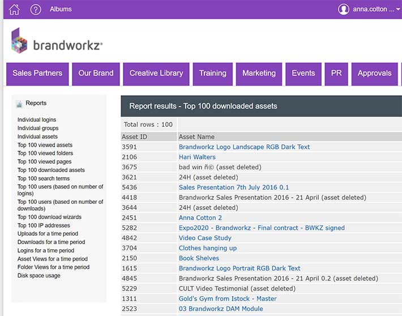Open the Book Shelves asset
Screen dimensions: 402x316
coord(199,258)
